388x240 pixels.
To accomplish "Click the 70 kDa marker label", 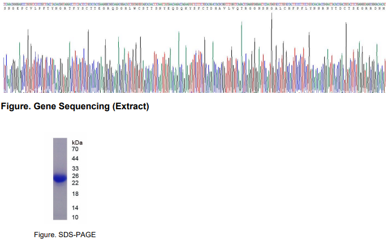I will point(75,149).
